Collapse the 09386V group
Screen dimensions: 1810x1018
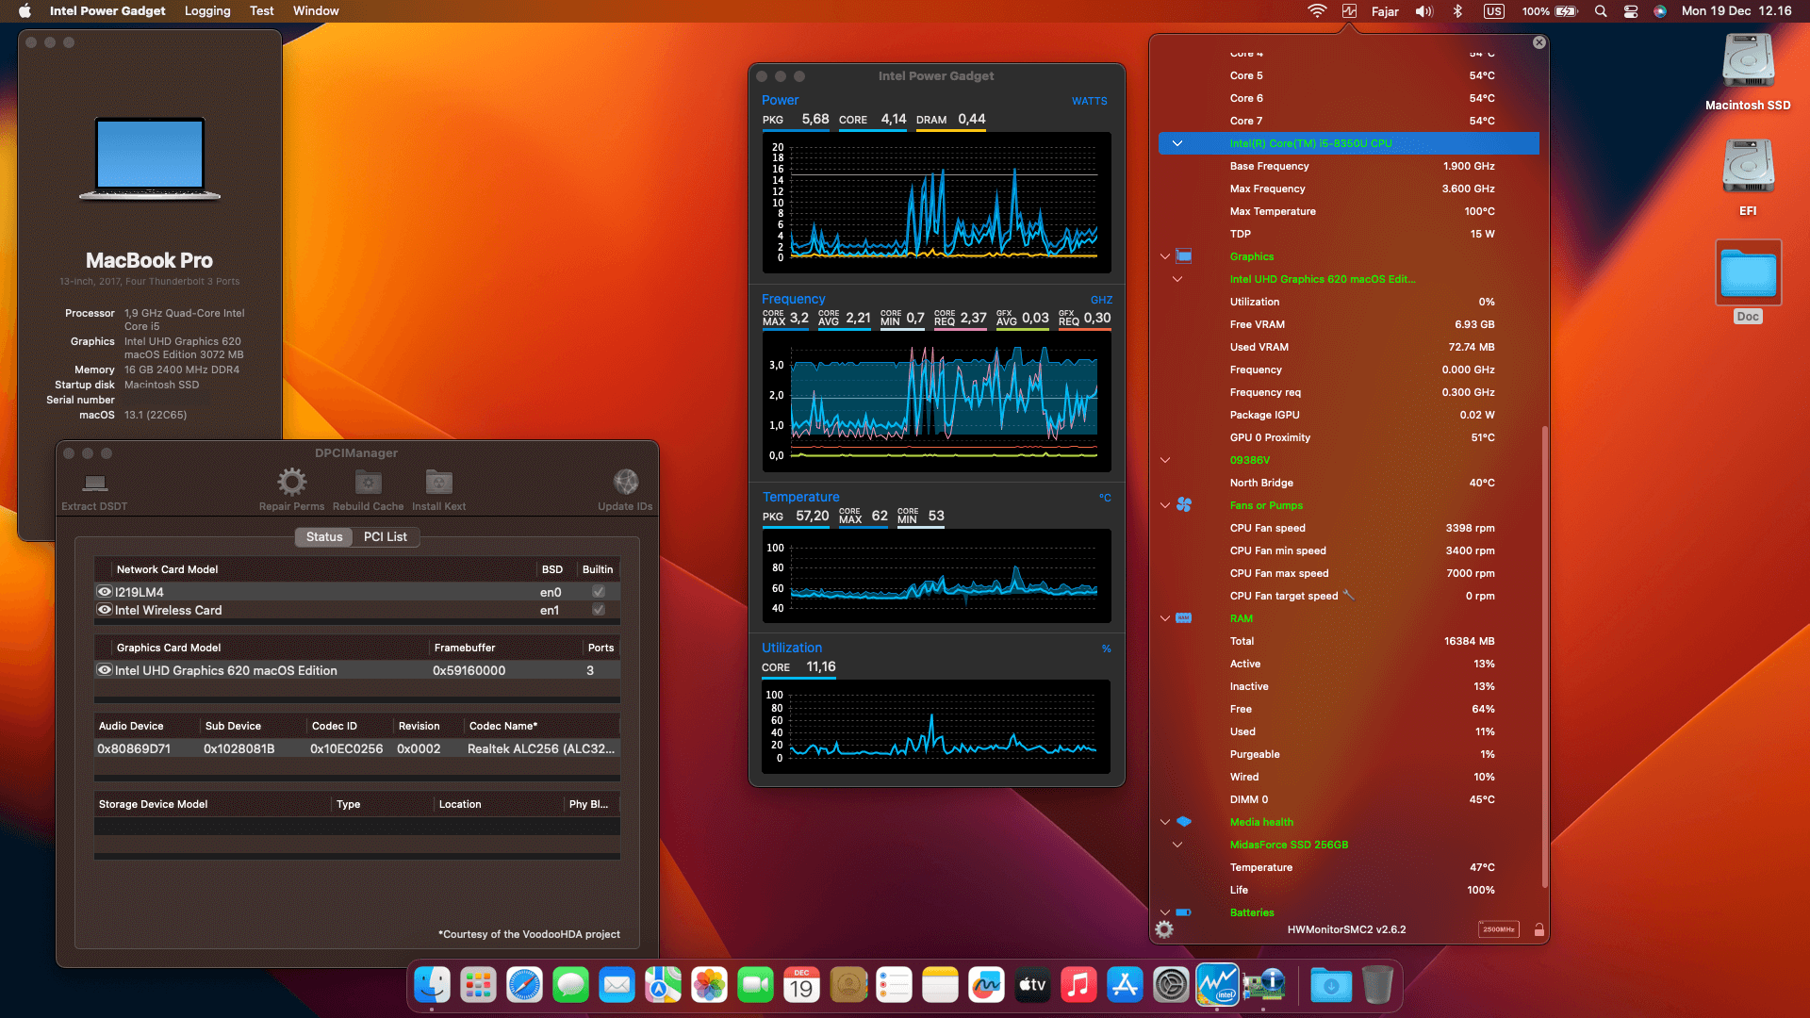coord(1165,460)
